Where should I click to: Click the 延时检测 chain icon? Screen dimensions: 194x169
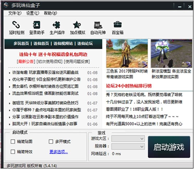(x=16, y=25)
